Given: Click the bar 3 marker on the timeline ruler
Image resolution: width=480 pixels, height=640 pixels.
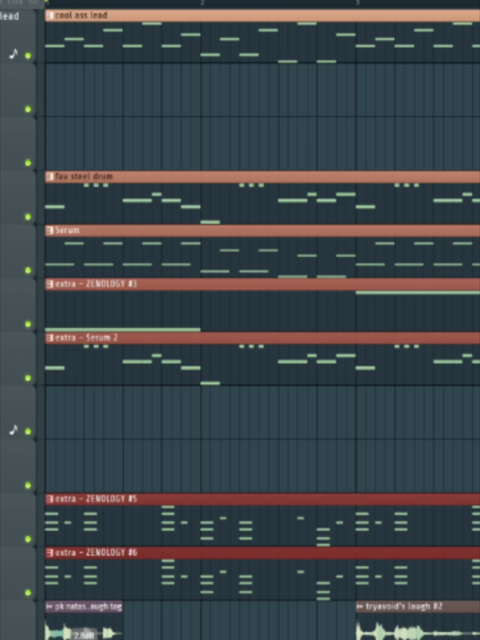Looking at the screenshot, I should pos(358,3).
